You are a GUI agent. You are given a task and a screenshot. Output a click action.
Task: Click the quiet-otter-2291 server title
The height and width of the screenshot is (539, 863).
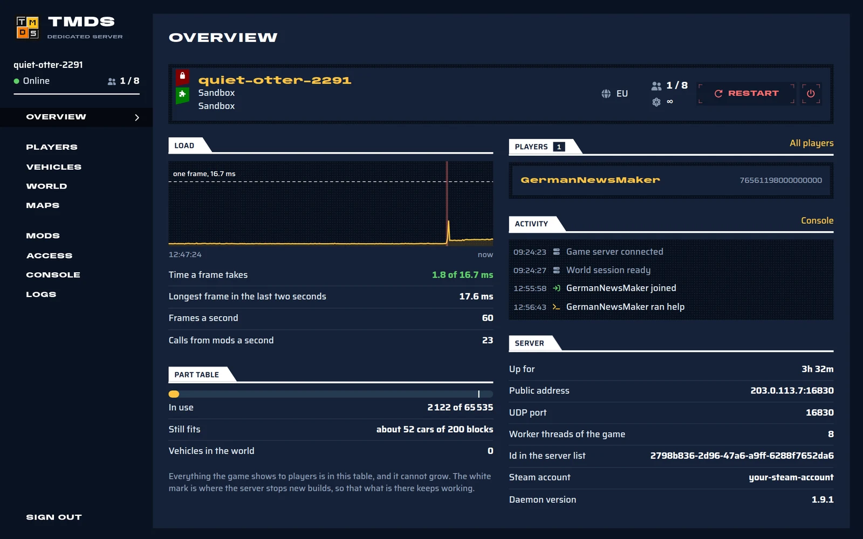coord(275,80)
